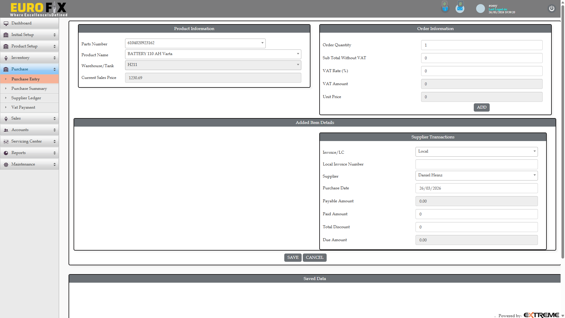Click the Accounts people icon in sidebar
Viewport: 565px width, 318px height.
point(6,130)
